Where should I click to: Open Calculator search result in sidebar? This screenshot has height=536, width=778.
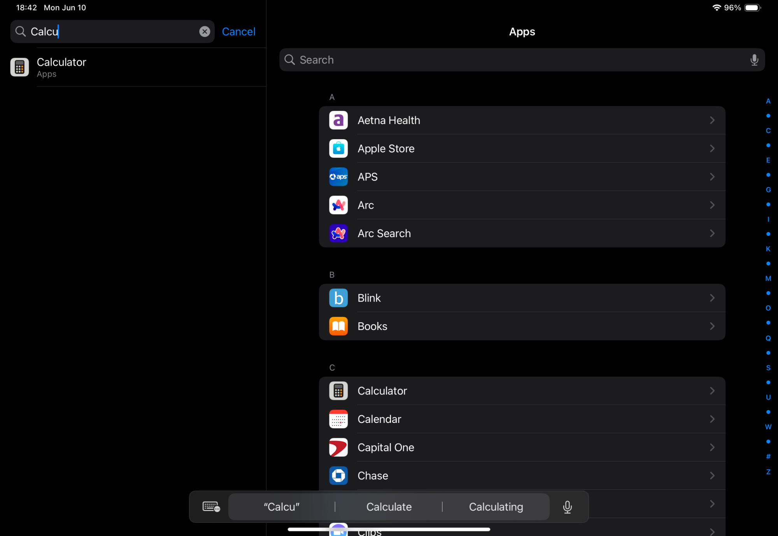point(61,67)
